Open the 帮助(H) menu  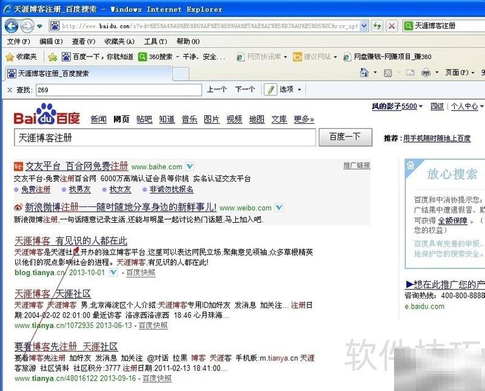pos(188,41)
